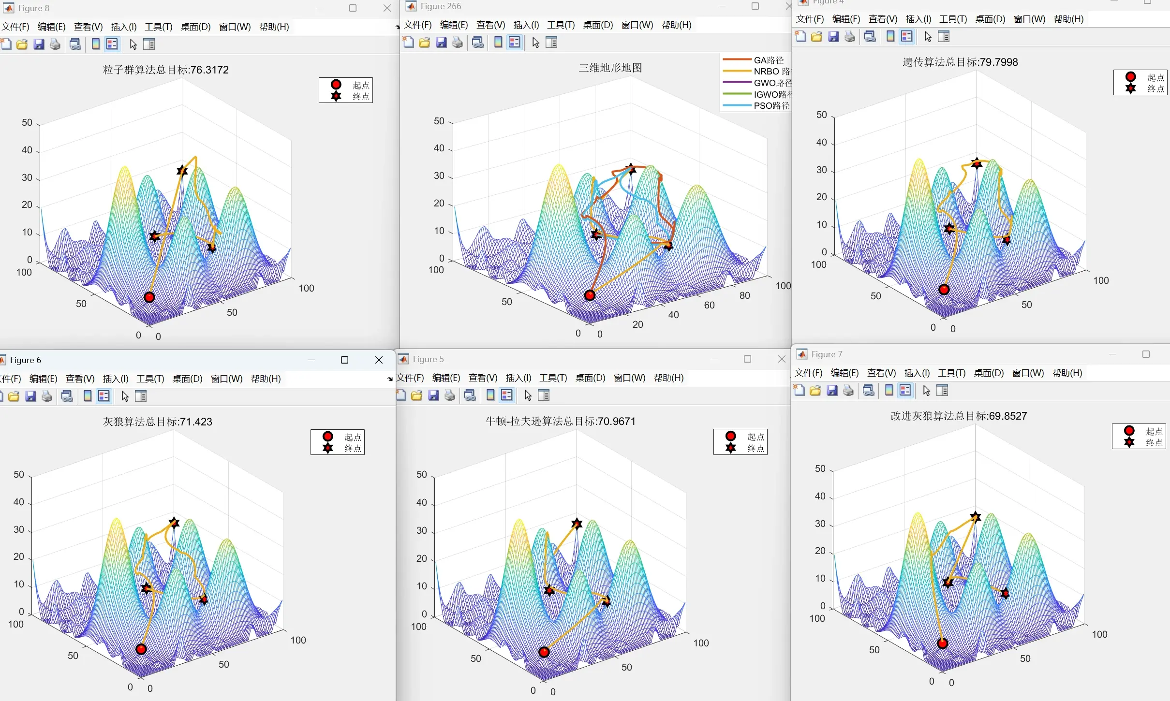
Task: Click dock arrow at Figure 8 menu bar
Action: (x=398, y=27)
